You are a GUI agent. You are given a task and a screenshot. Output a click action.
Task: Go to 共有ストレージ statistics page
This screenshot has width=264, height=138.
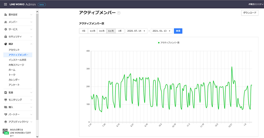(x=16, y=65)
